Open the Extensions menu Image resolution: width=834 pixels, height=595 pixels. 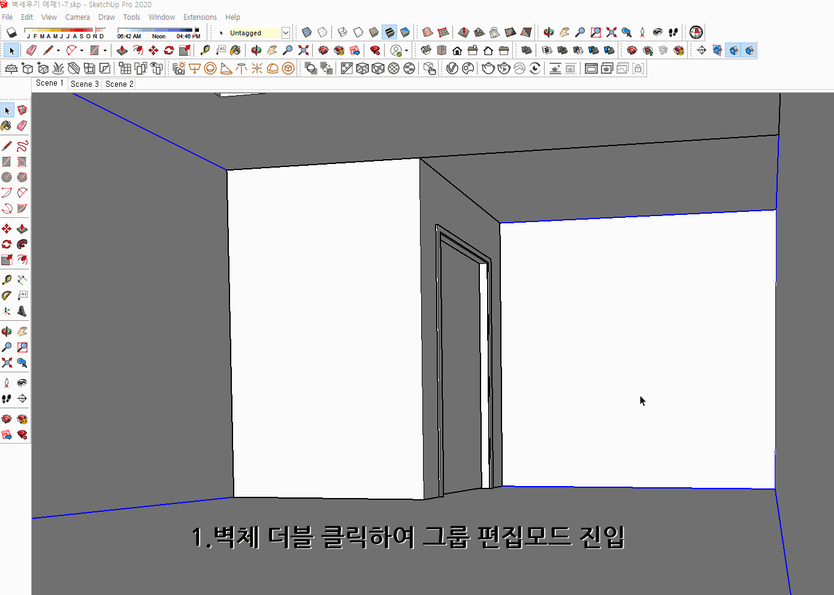pos(200,17)
